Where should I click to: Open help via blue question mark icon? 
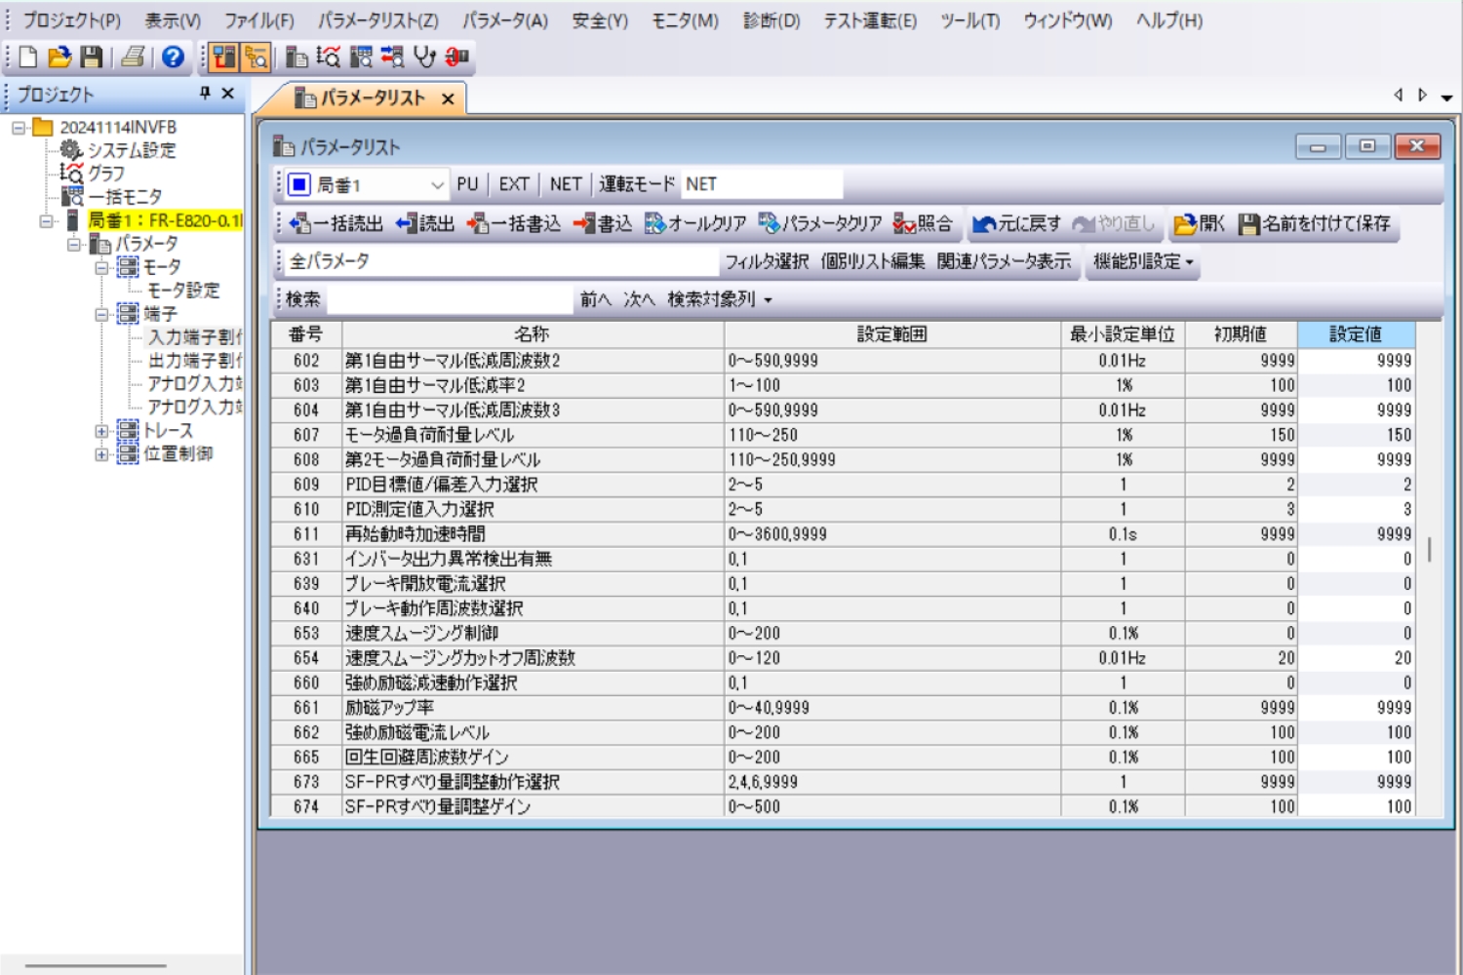[x=173, y=58]
